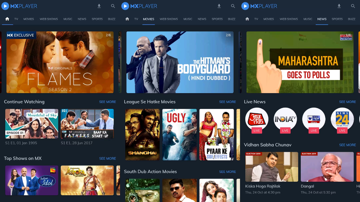Select the TV tab in the right panel

(256, 19)
